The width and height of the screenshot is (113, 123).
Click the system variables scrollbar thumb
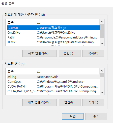click(x=102, y=75)
